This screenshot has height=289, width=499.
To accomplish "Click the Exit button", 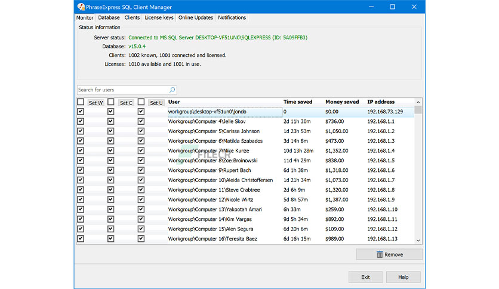I will (x=365, y=277).
